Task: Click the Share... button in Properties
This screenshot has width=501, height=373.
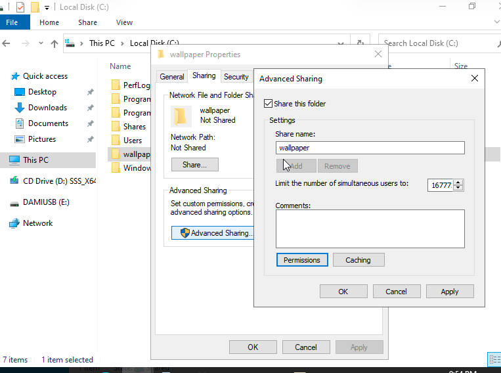Action: (x=195, y=165)
